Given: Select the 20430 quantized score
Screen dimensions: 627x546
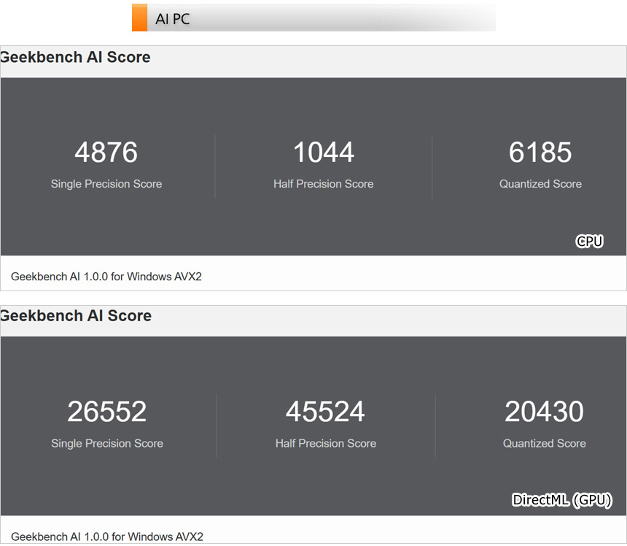Looking at the screenshot, I should click(x=545, y=412).
